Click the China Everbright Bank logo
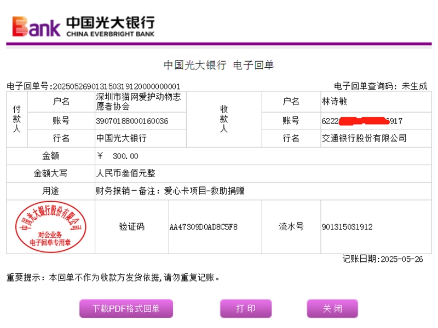 click(83, 26)
